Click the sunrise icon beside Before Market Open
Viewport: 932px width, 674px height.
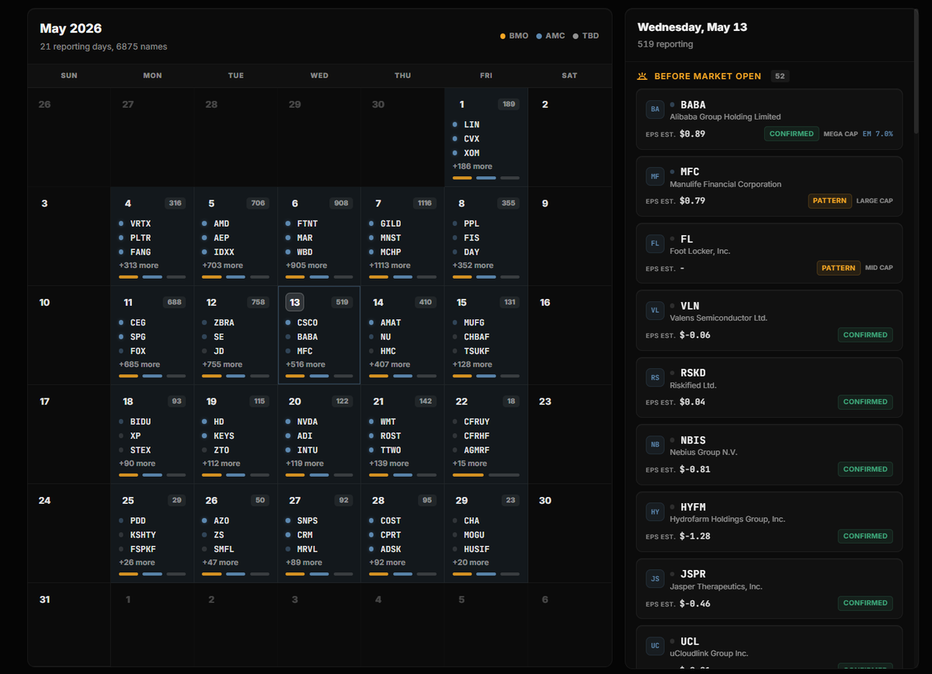tap(642, 76)
